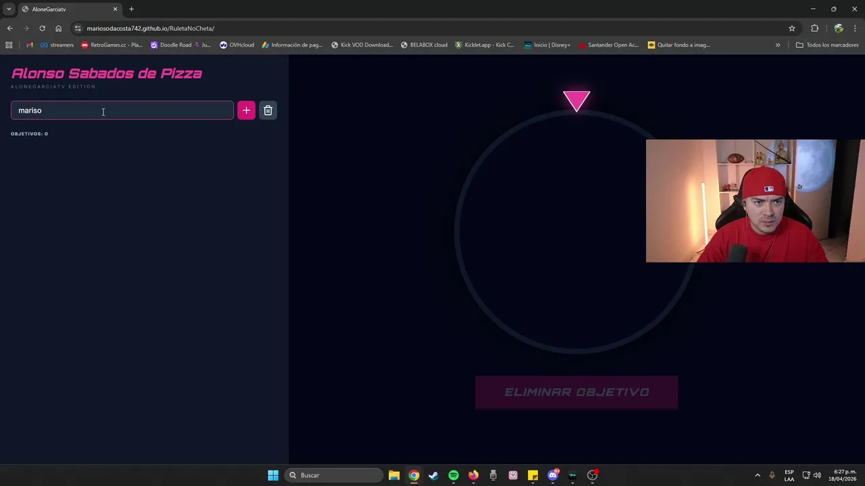This screenshot has width=865, height=486.
Task: Click the microphone tray icon
Action: click(772, 475)
